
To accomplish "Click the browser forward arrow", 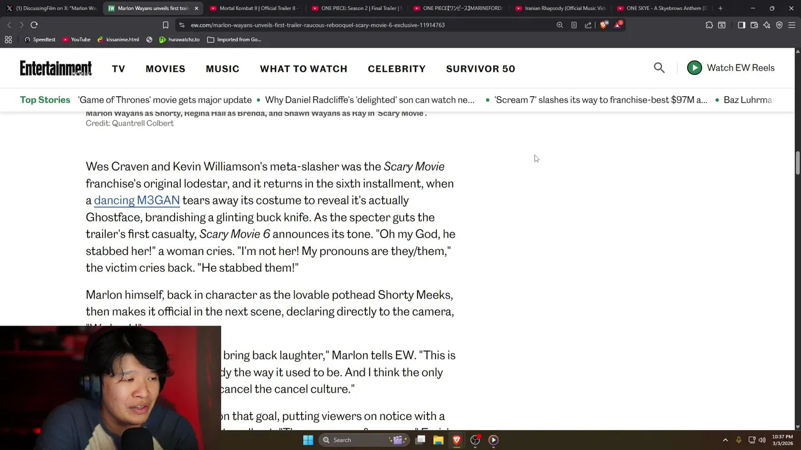I will 21,25.
